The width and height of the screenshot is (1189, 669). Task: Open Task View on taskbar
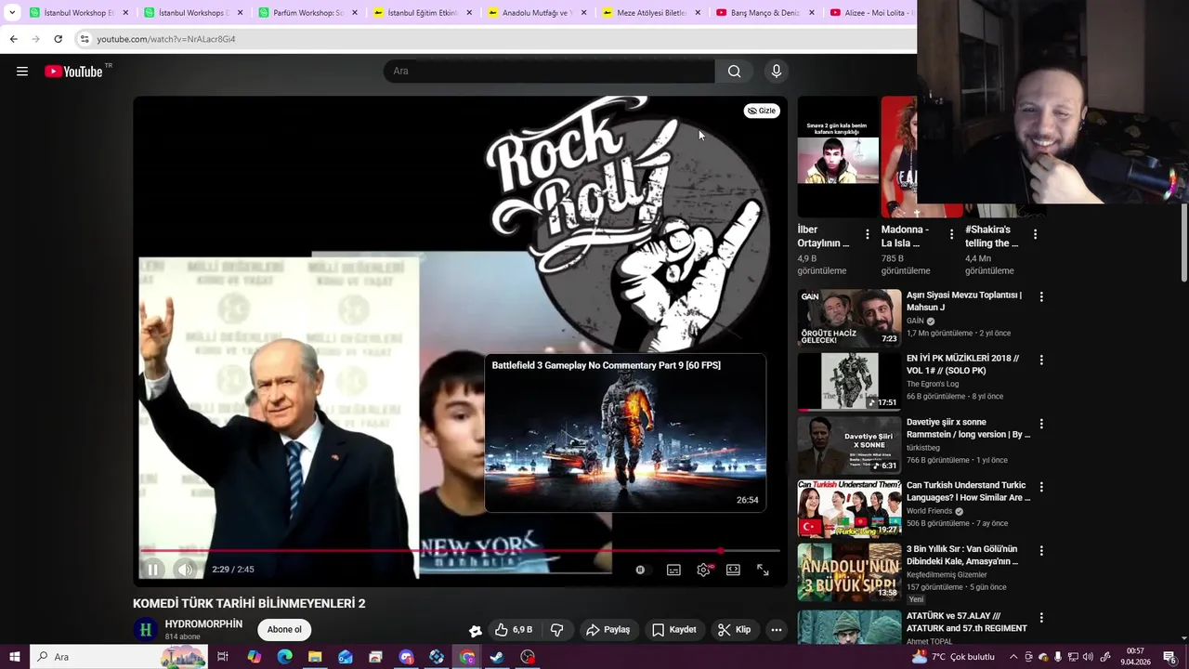click(x=223, y=657)
